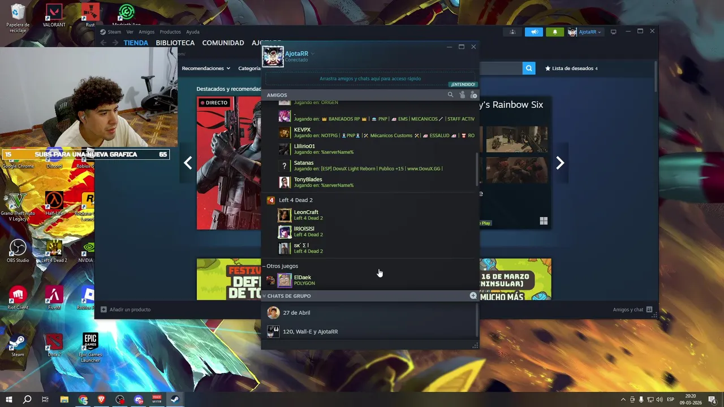Open the File Explorer taskbar icon
The width and height of the screenshot is (724, 407).
(64, 400)
